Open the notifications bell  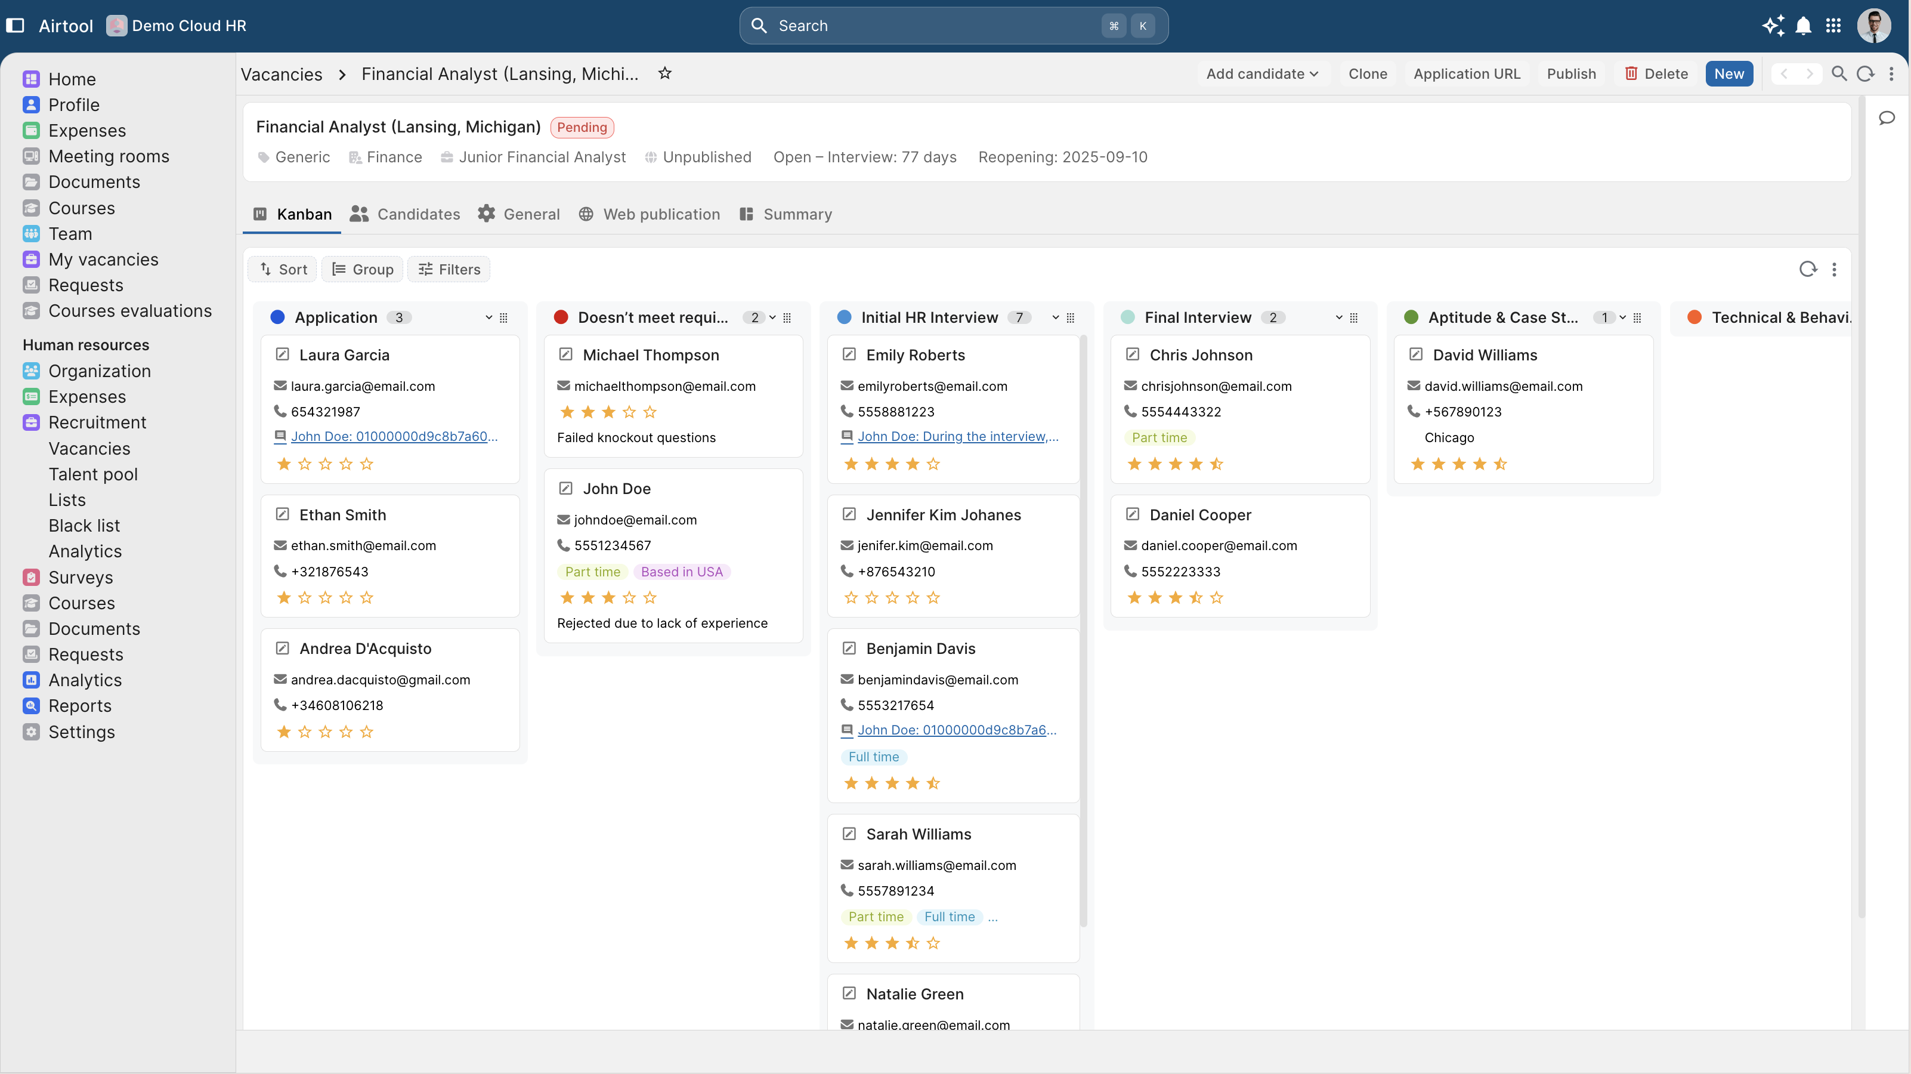click(x=1804, y=25)
